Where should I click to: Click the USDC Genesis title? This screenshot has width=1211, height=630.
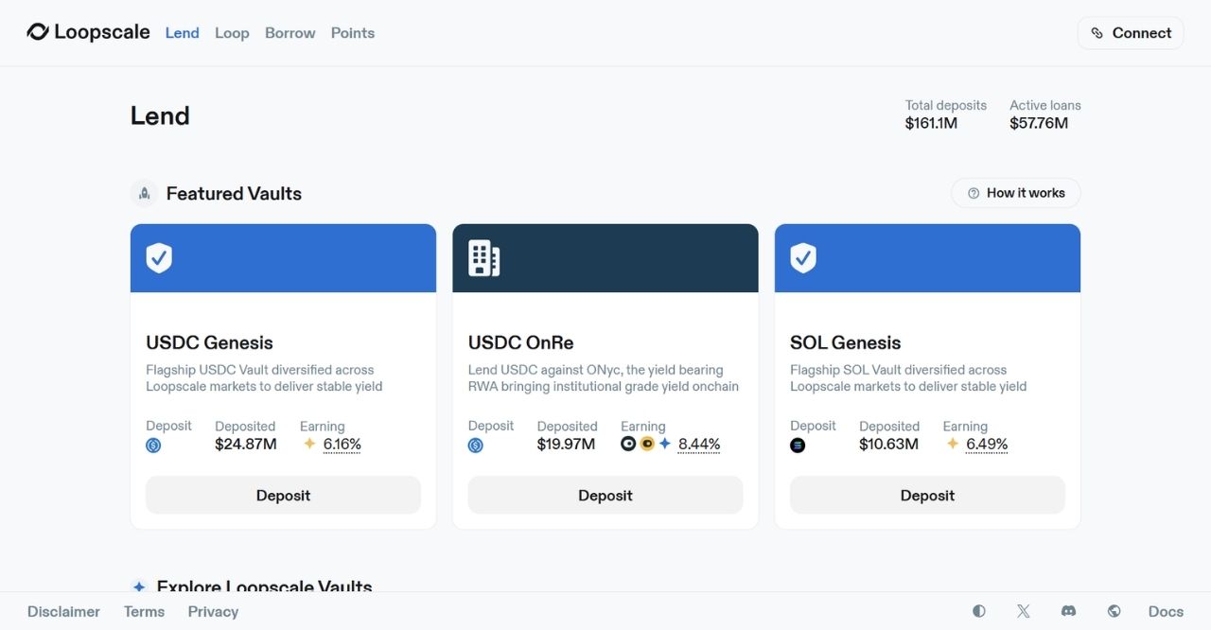[209, 342]
